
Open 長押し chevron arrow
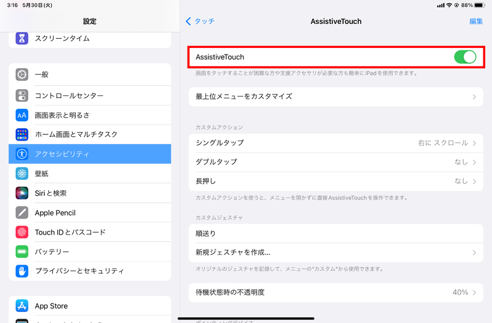point(474,181)
